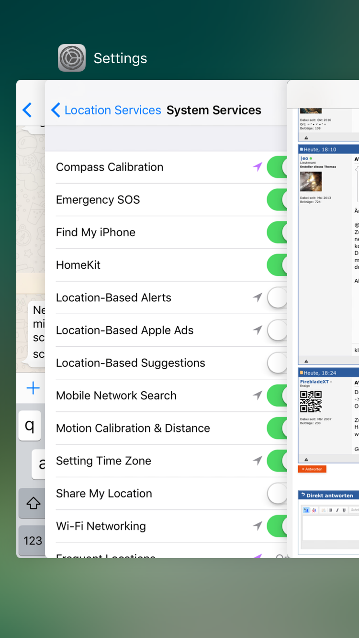
Task: Toggle Motion Calibration & Distance switch
Action: click(277, 428)
